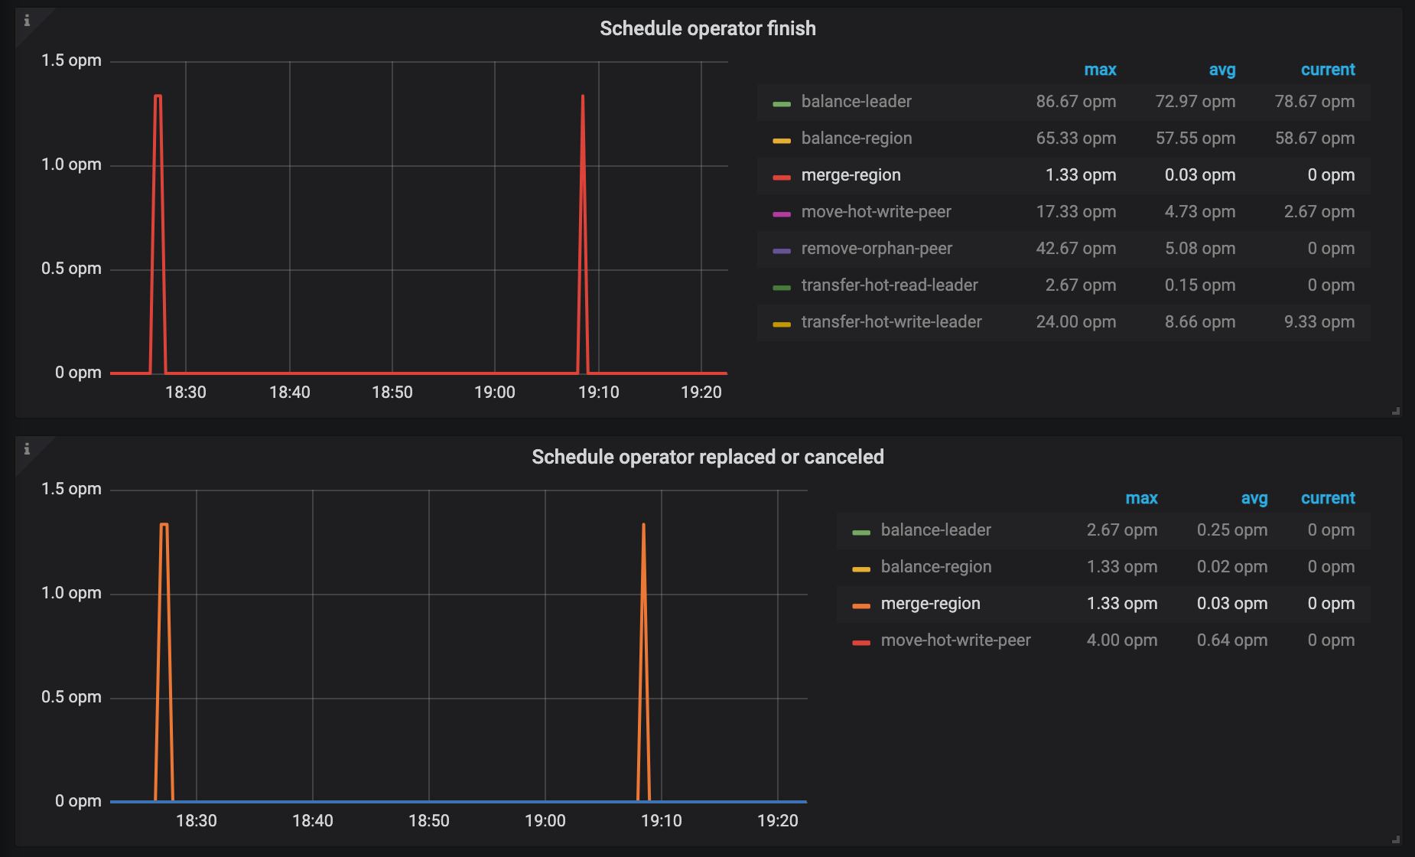The height and width of the screenshot is (857, 1415).
Task: Click the magenta line icon beside move-hot-write-peer
Action: pos(780,212)
